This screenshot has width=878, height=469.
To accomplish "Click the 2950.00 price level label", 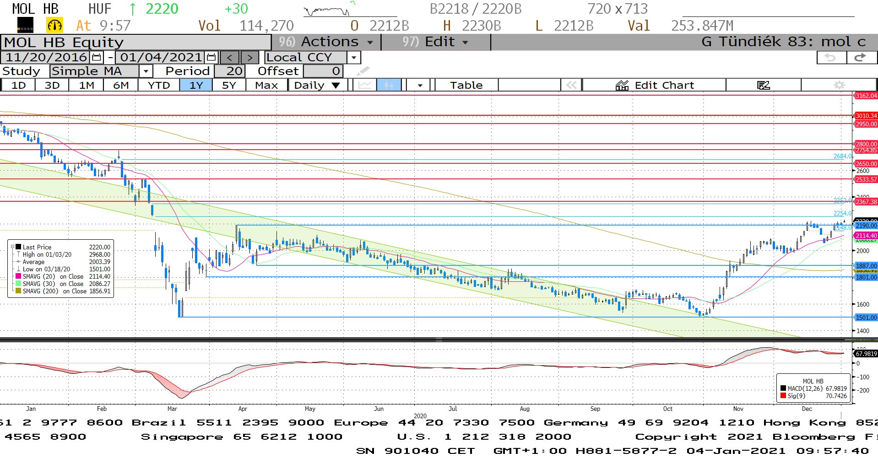I will coord(866,124).
